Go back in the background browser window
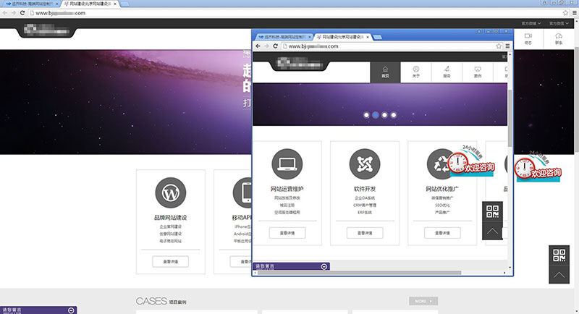 (5, 13)
